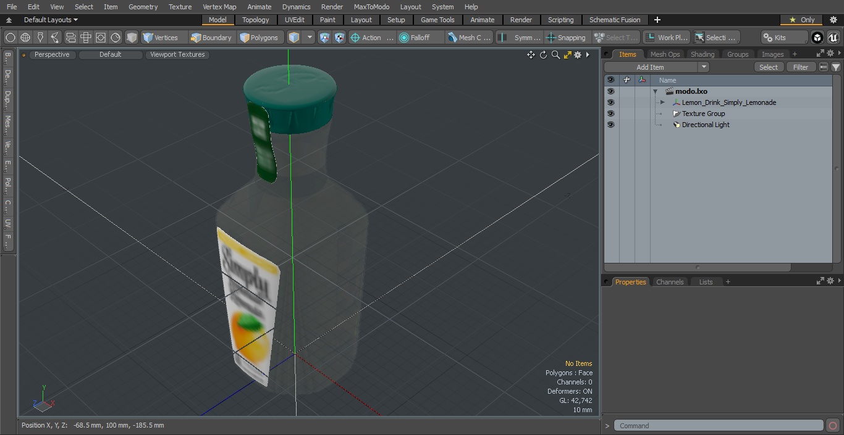Click the viewport pan/move icon

point(531,55)
